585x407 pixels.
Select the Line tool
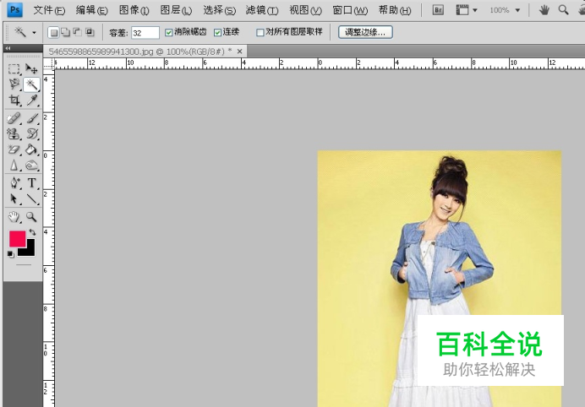click(32, 198)
